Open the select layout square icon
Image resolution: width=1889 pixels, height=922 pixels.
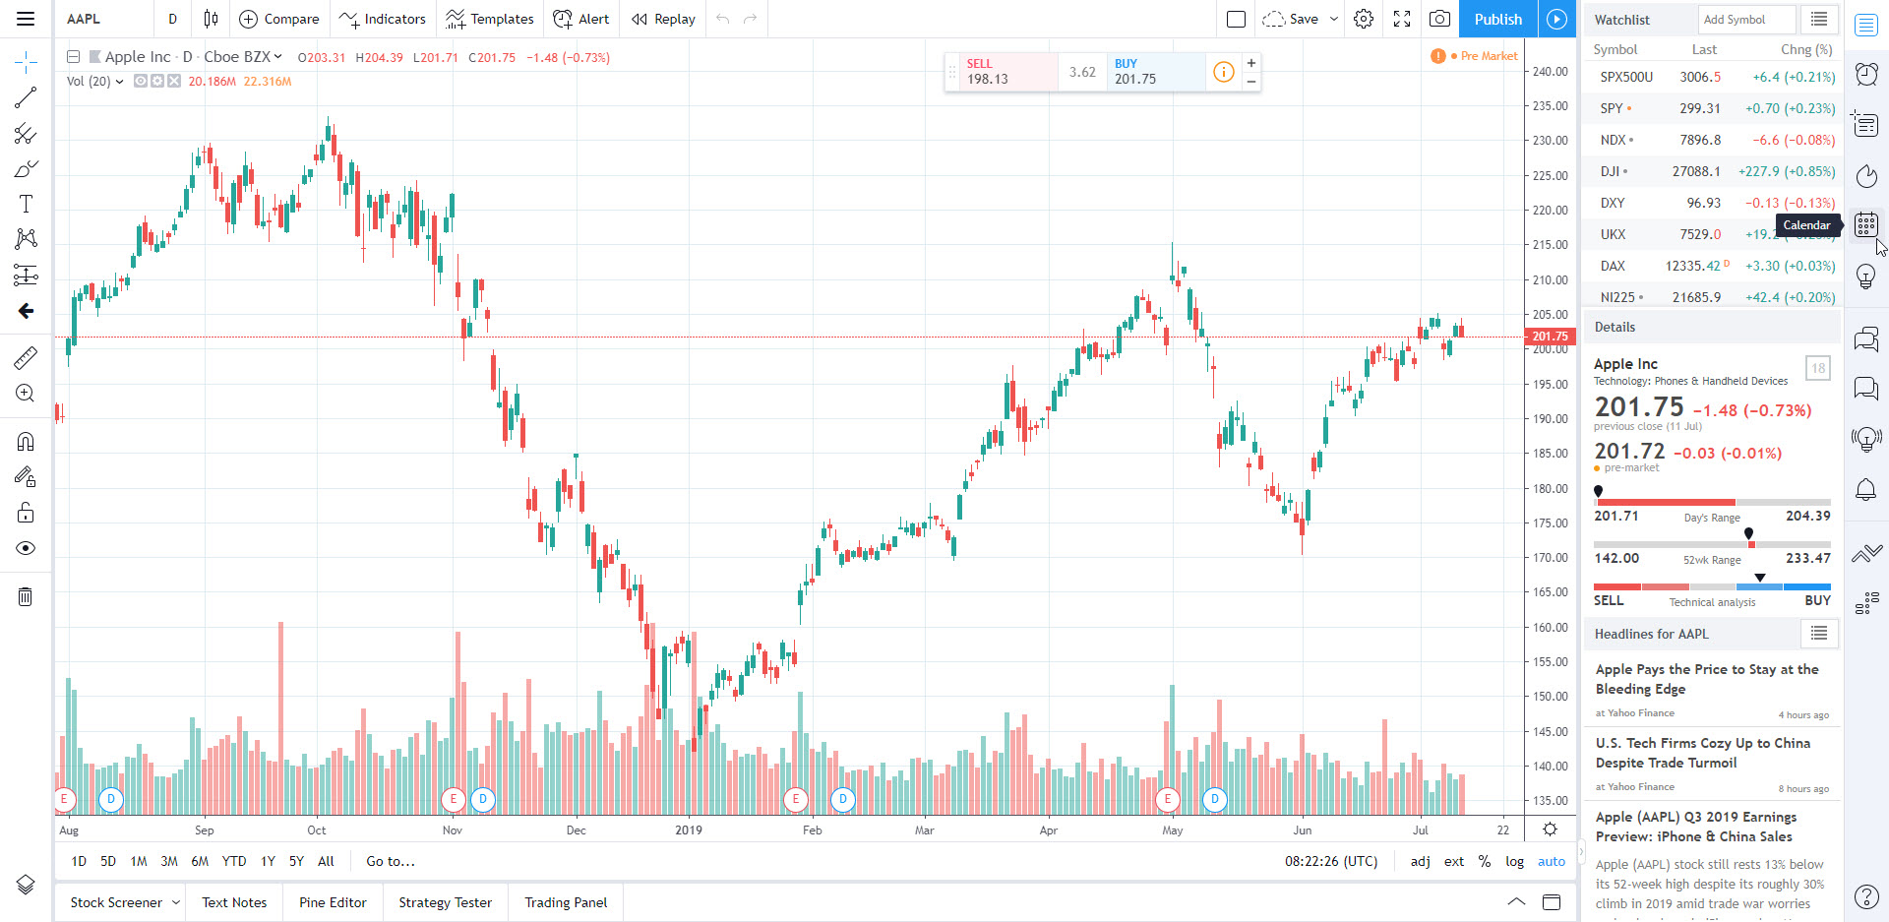click(x=1237, y=19)
